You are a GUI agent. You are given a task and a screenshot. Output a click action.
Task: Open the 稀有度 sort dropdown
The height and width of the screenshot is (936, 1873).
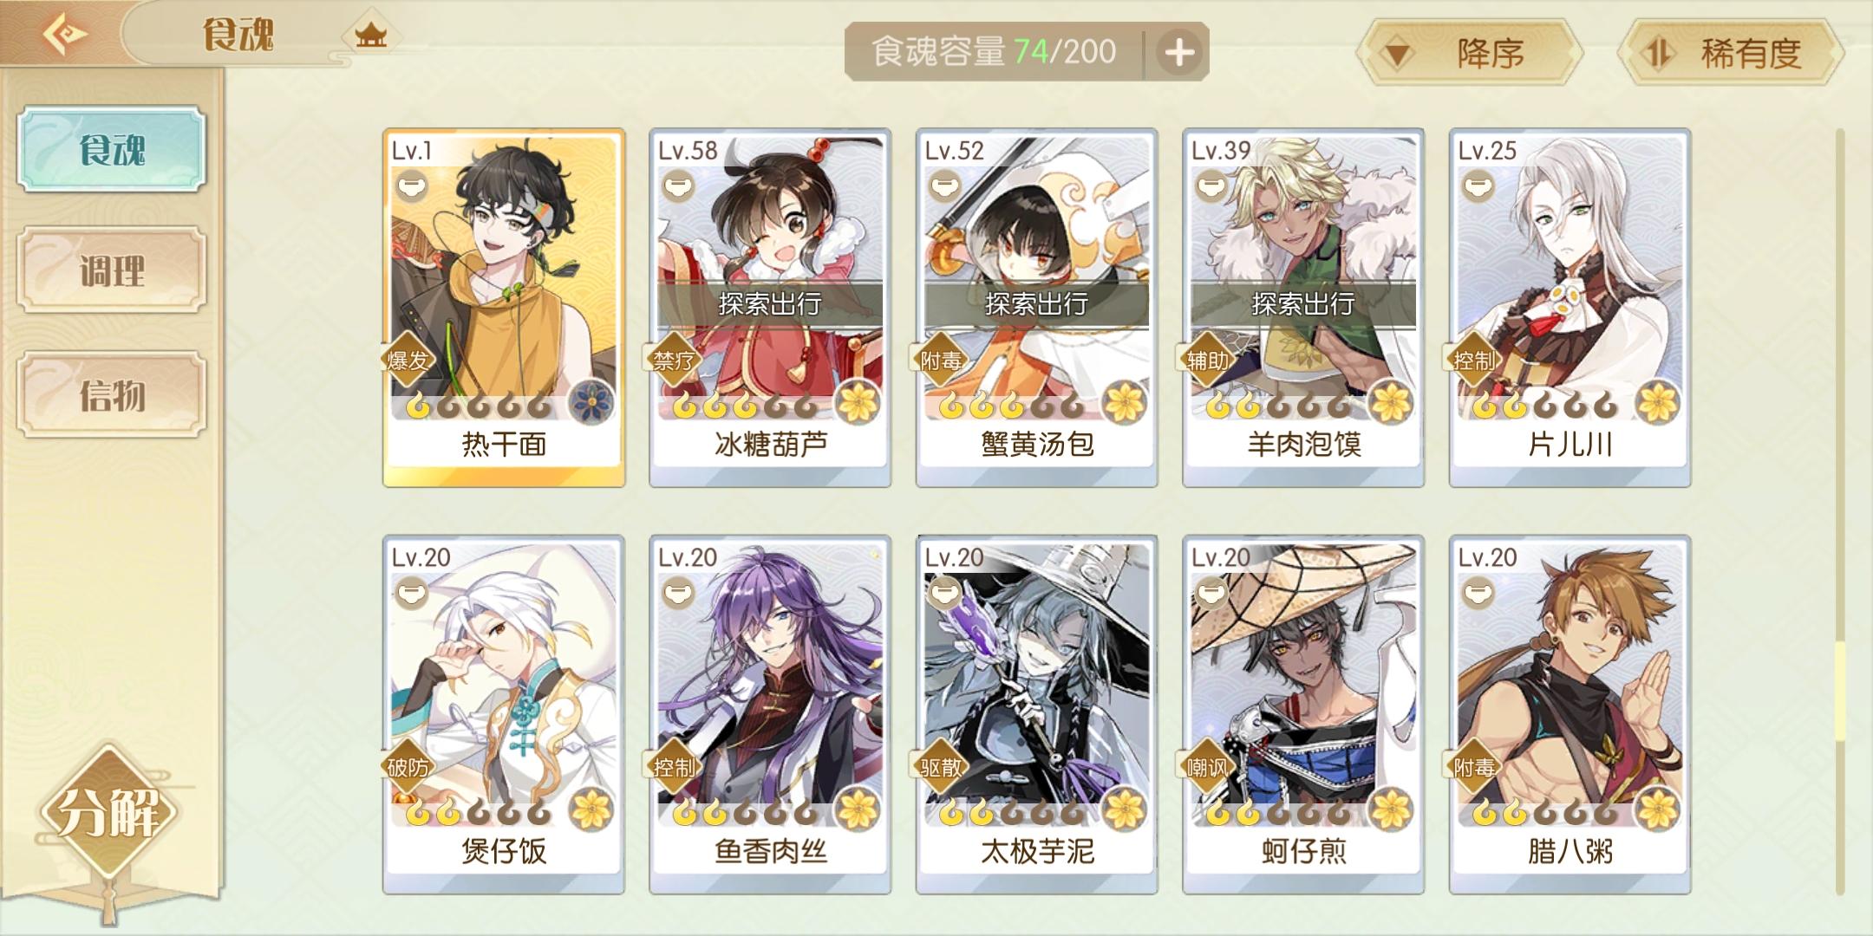click(x=1731, y=54)
